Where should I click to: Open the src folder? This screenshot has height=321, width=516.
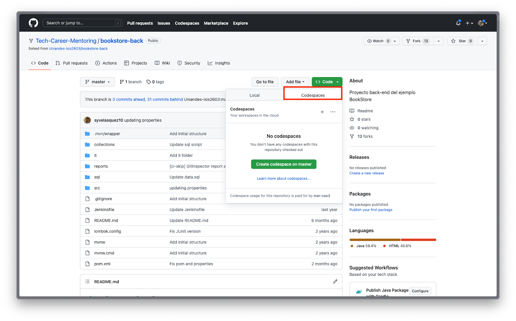(x=97, y=188)
